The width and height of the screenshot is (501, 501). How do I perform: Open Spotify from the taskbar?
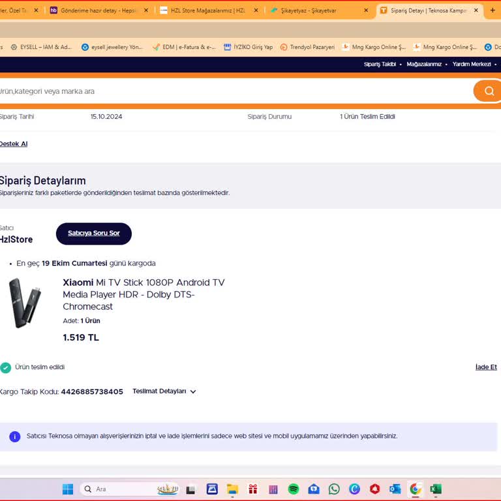pos(294,489)
